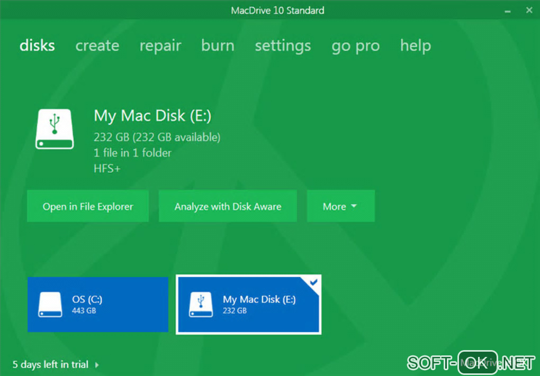Click Open in File Explorer button
This screenshot has height=376, width=540.
[x=88, y=206]
